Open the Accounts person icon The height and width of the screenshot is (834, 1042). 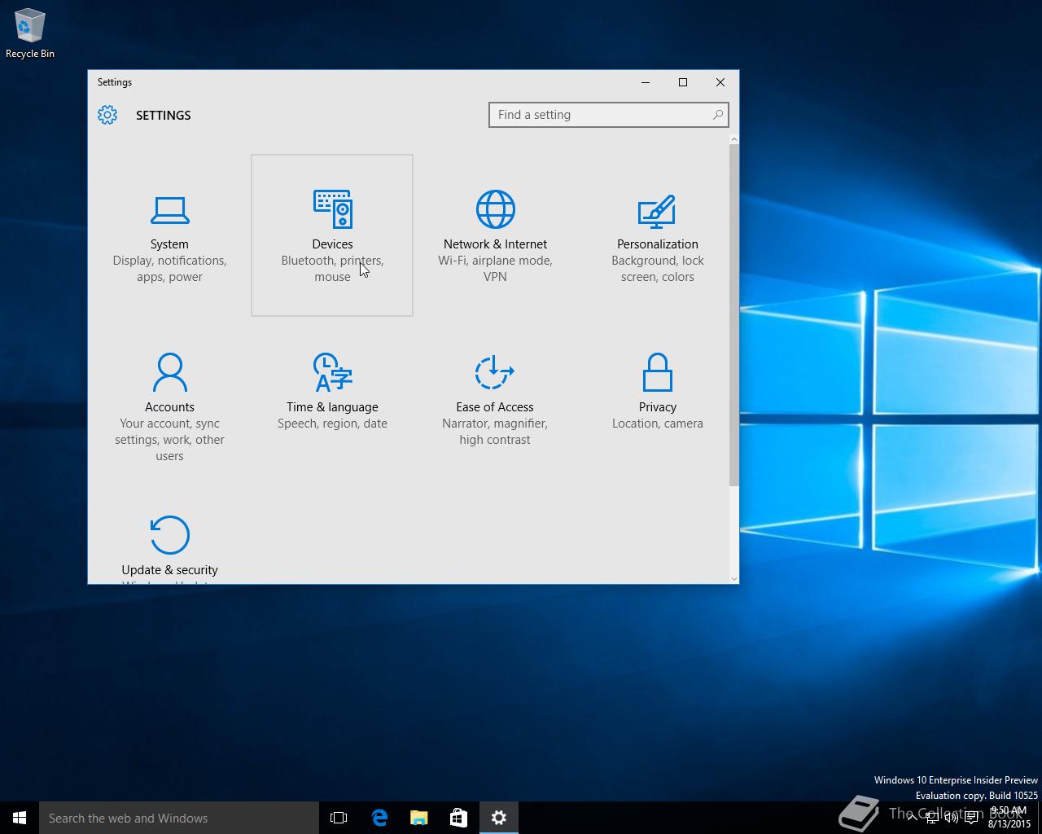pyautogui.click(x=169, y=372)
